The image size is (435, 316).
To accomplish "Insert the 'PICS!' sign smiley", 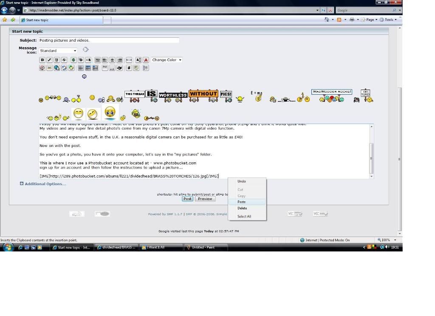I will pos(226,96).
